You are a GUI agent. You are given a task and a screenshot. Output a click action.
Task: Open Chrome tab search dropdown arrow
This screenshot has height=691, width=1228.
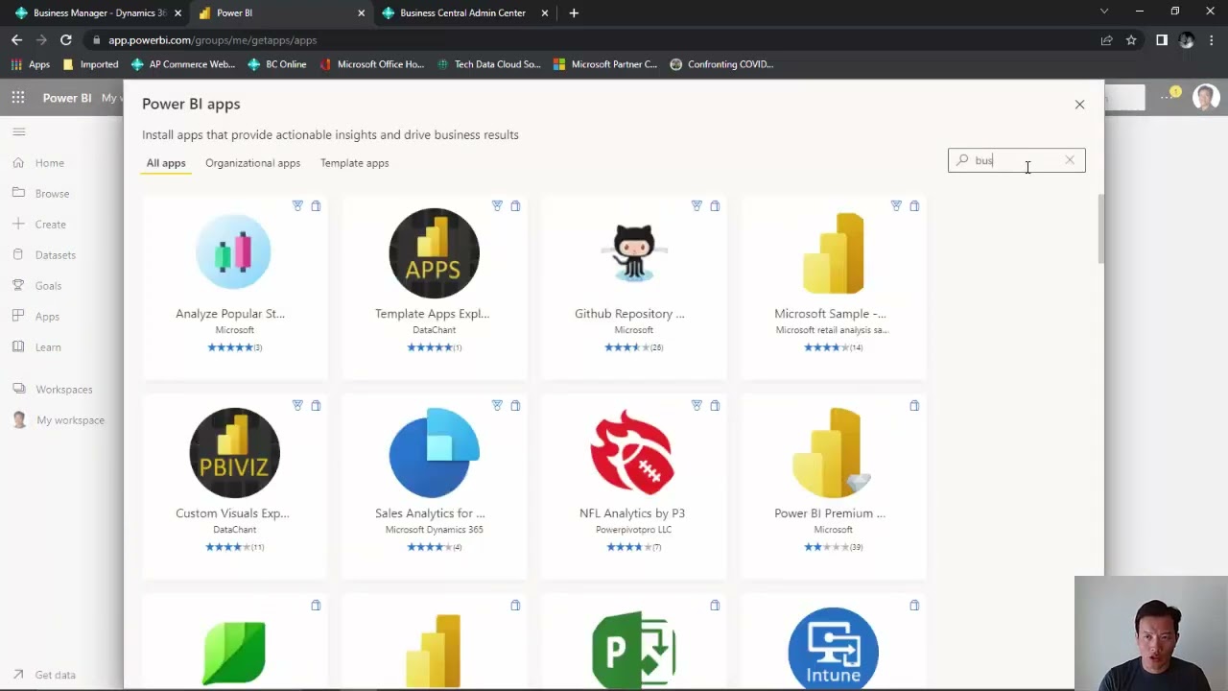click(x=1104, y=12)
